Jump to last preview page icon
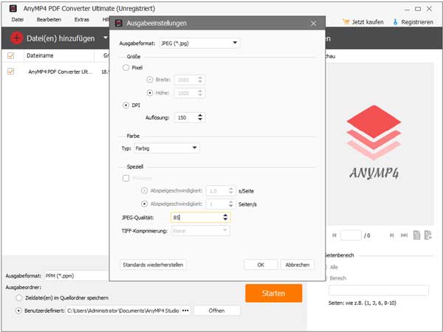Screen dimensions: 443x332 (x=405, y=235)
